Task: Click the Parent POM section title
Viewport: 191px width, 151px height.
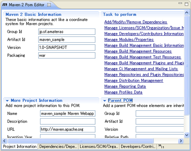Action: coord(120,100)
